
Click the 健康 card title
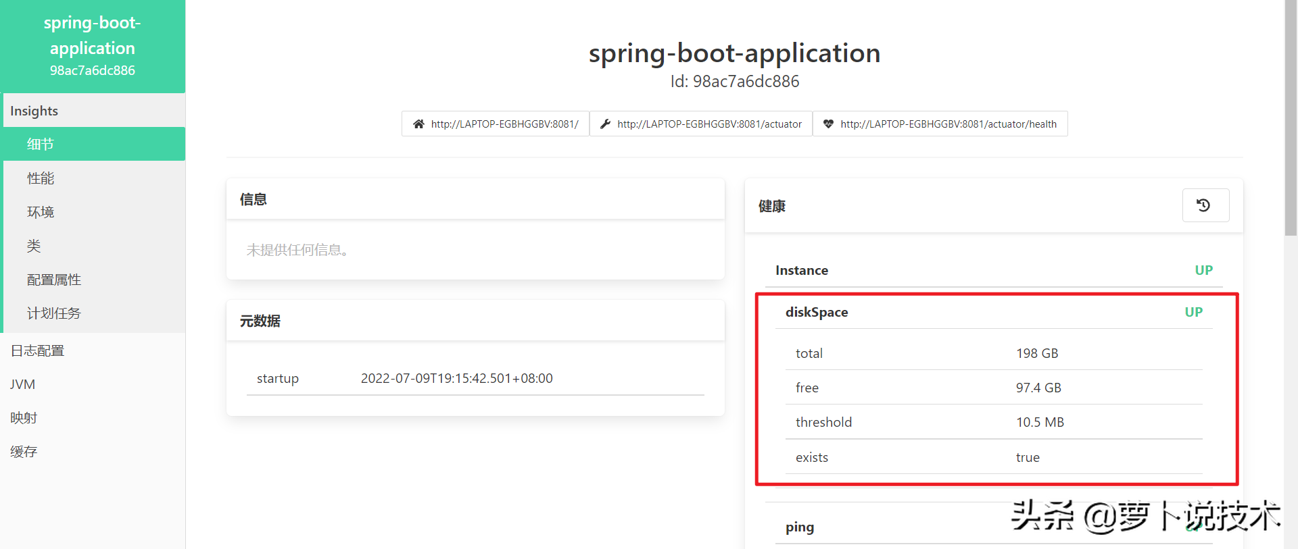coord(772,206)
